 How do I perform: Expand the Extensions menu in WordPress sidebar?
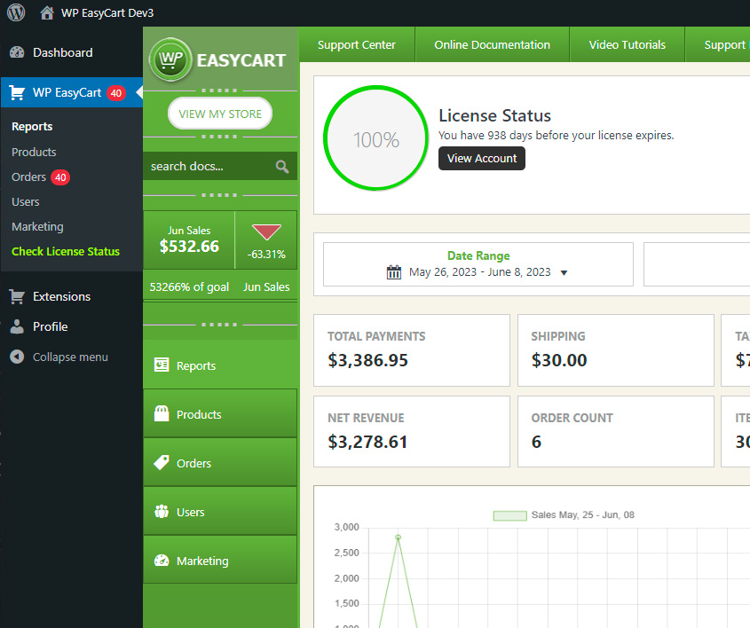tap(61, 296)
